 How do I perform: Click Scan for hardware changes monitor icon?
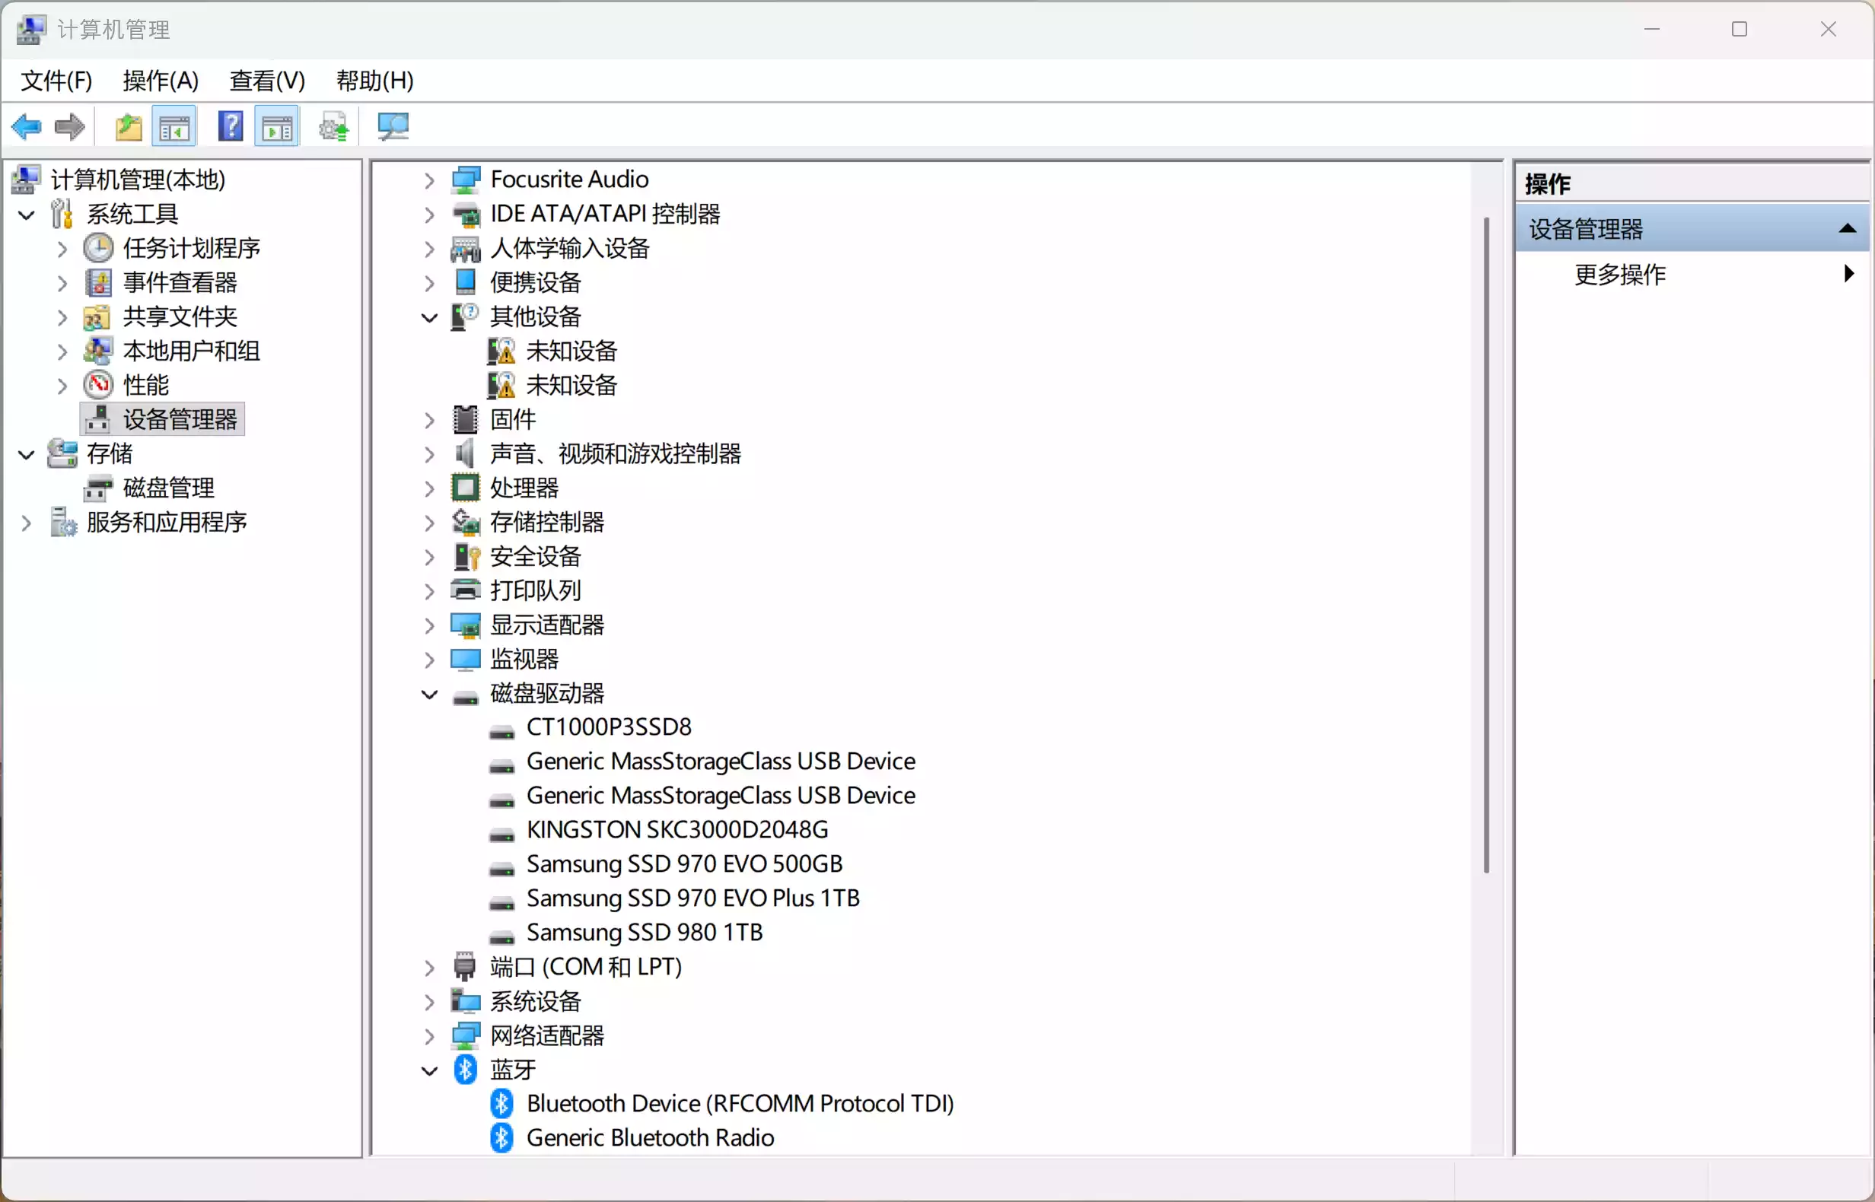point(393,126)
